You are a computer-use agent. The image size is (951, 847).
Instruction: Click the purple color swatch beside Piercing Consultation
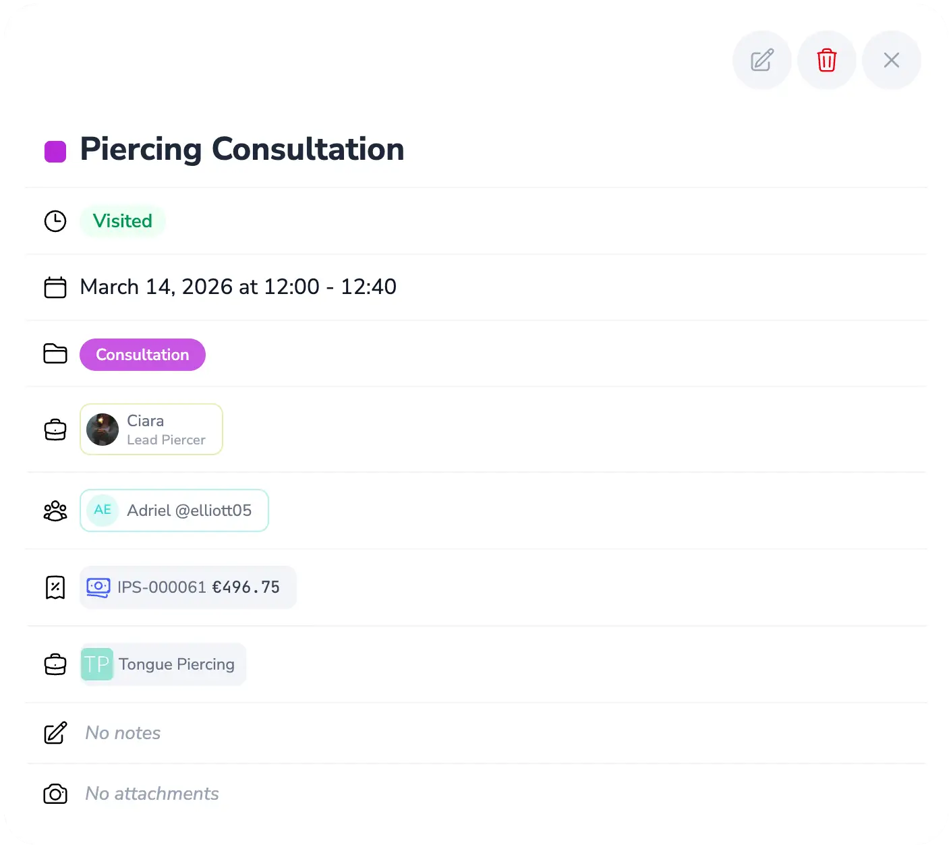(55, 150)
